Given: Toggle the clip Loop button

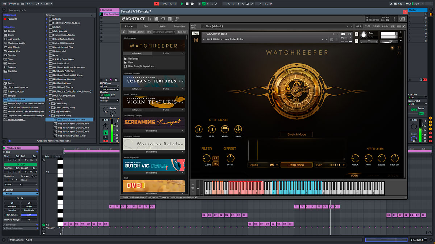Looking at the screenshot, I should [20, 164].
